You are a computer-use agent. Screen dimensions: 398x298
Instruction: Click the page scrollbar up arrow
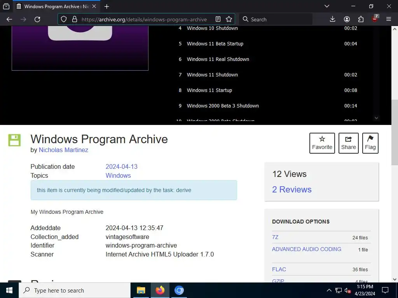pyautogui.click(x=395, y=29)
